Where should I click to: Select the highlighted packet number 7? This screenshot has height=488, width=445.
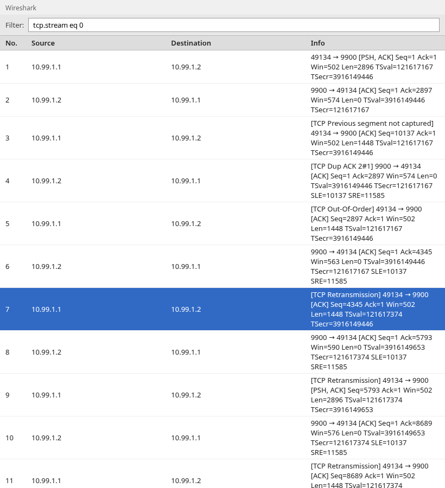click(8, 310)
